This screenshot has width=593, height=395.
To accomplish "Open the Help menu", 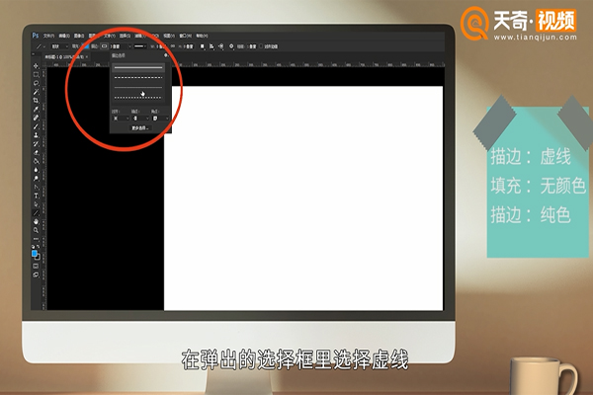I will click(x=202, y=36).
